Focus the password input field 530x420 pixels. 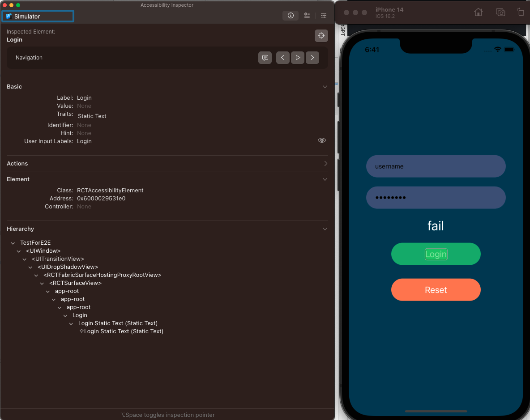pyautogui.click(x=436, y=198)
